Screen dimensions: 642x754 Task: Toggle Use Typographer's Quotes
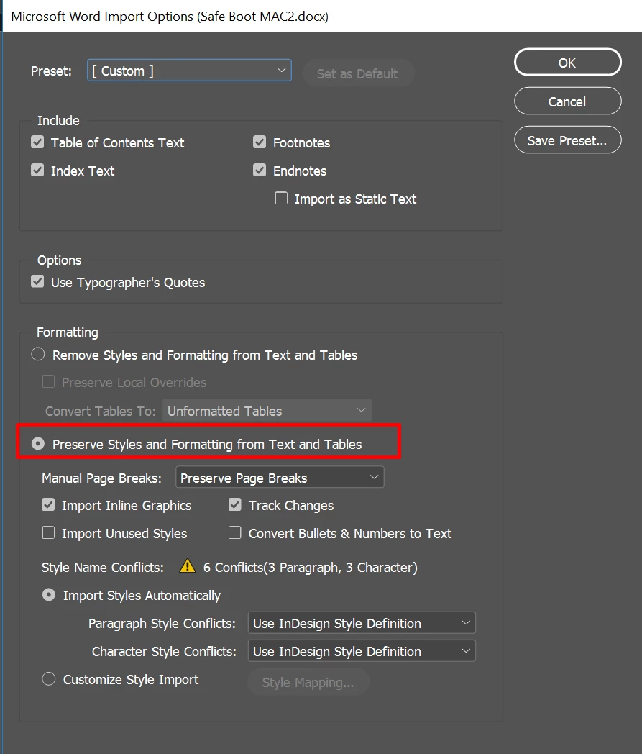coord(37,282)
